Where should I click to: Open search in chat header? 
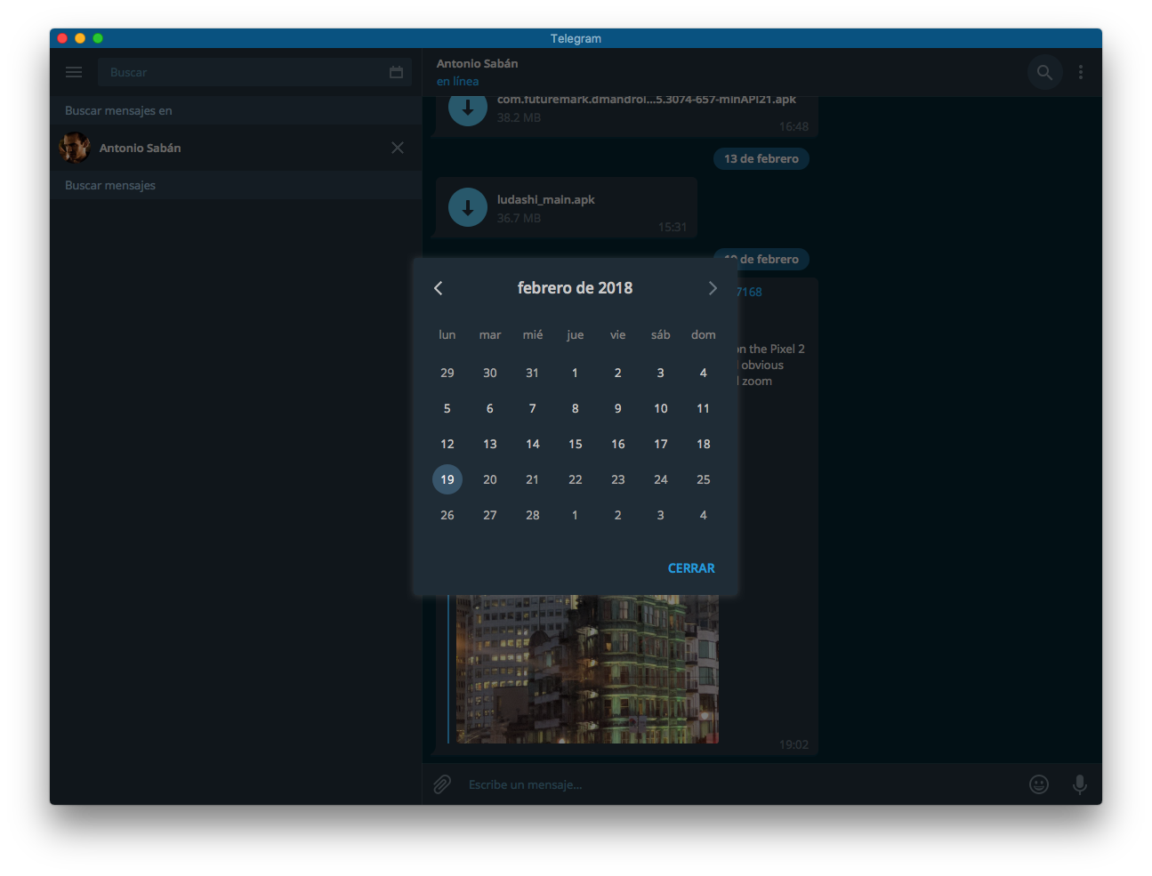tap(1044, 72)
